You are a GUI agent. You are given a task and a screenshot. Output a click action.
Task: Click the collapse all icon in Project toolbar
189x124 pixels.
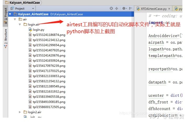click(117, 8)
